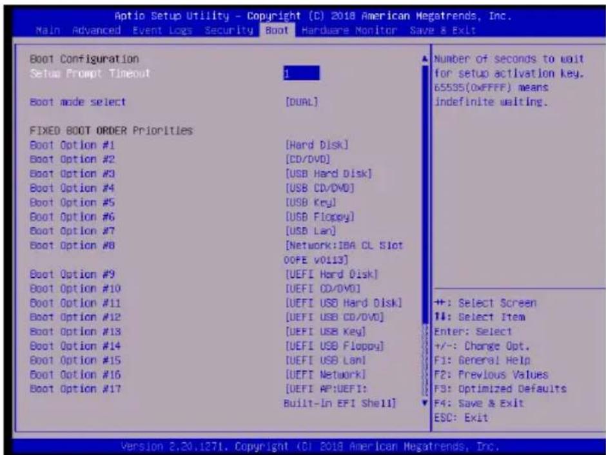This screenshot has width=606, height=455.
Task: Switch to the Advanced tab
Action: pos(96,30)
